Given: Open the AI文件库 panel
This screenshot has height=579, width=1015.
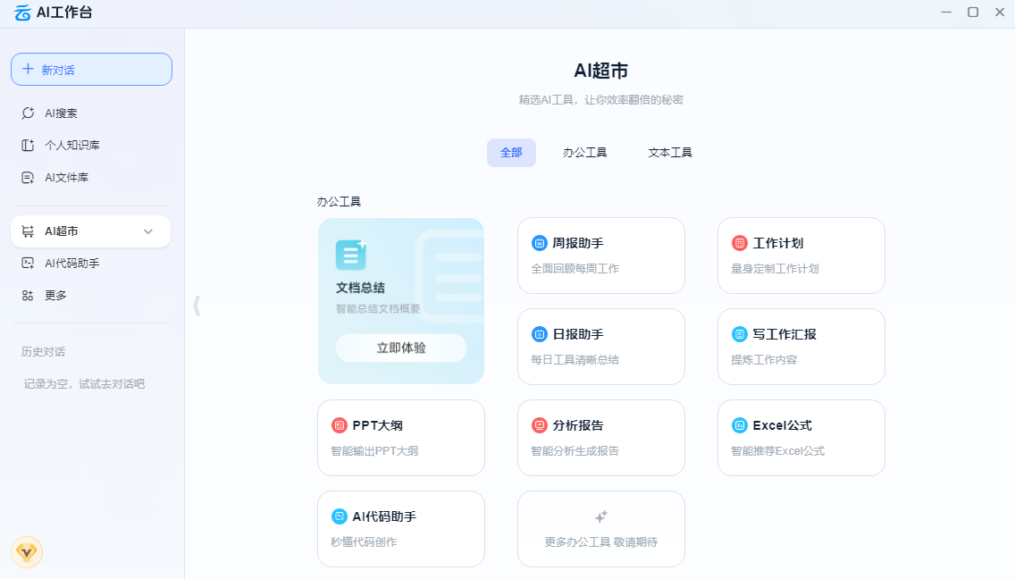Looking at the screenshot, I should 62,177.
